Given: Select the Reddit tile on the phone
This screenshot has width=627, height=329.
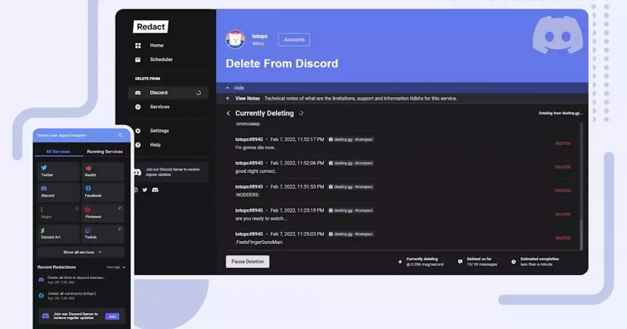Looking at the screenshot, I should click(x=103, y=171).
